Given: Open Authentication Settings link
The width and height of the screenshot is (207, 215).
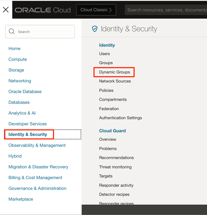Looking at the screenshot, I should pos(120,118).
